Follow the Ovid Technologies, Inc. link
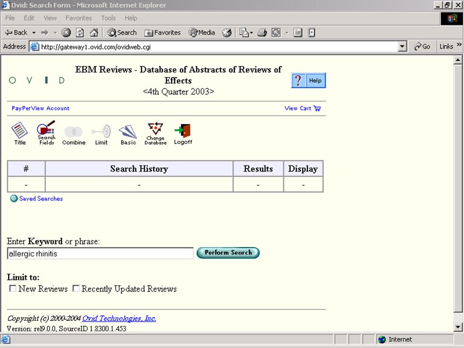This screenshot has height=348, width=464. click(x=119, y=319)
